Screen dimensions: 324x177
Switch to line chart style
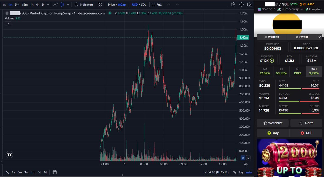(56, 5)
